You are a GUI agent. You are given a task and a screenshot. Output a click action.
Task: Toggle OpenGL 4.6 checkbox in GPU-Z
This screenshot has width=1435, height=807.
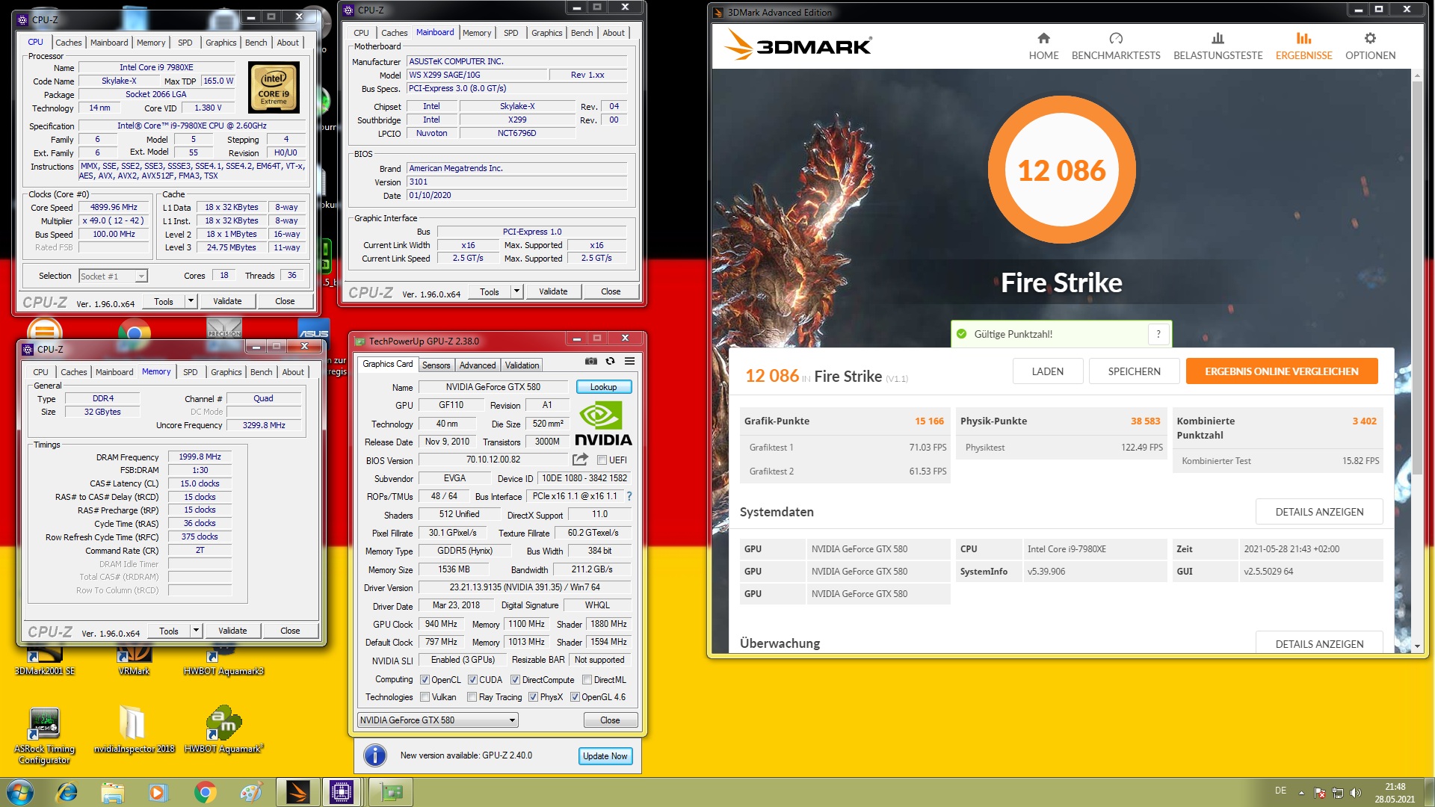coord(575,697)
